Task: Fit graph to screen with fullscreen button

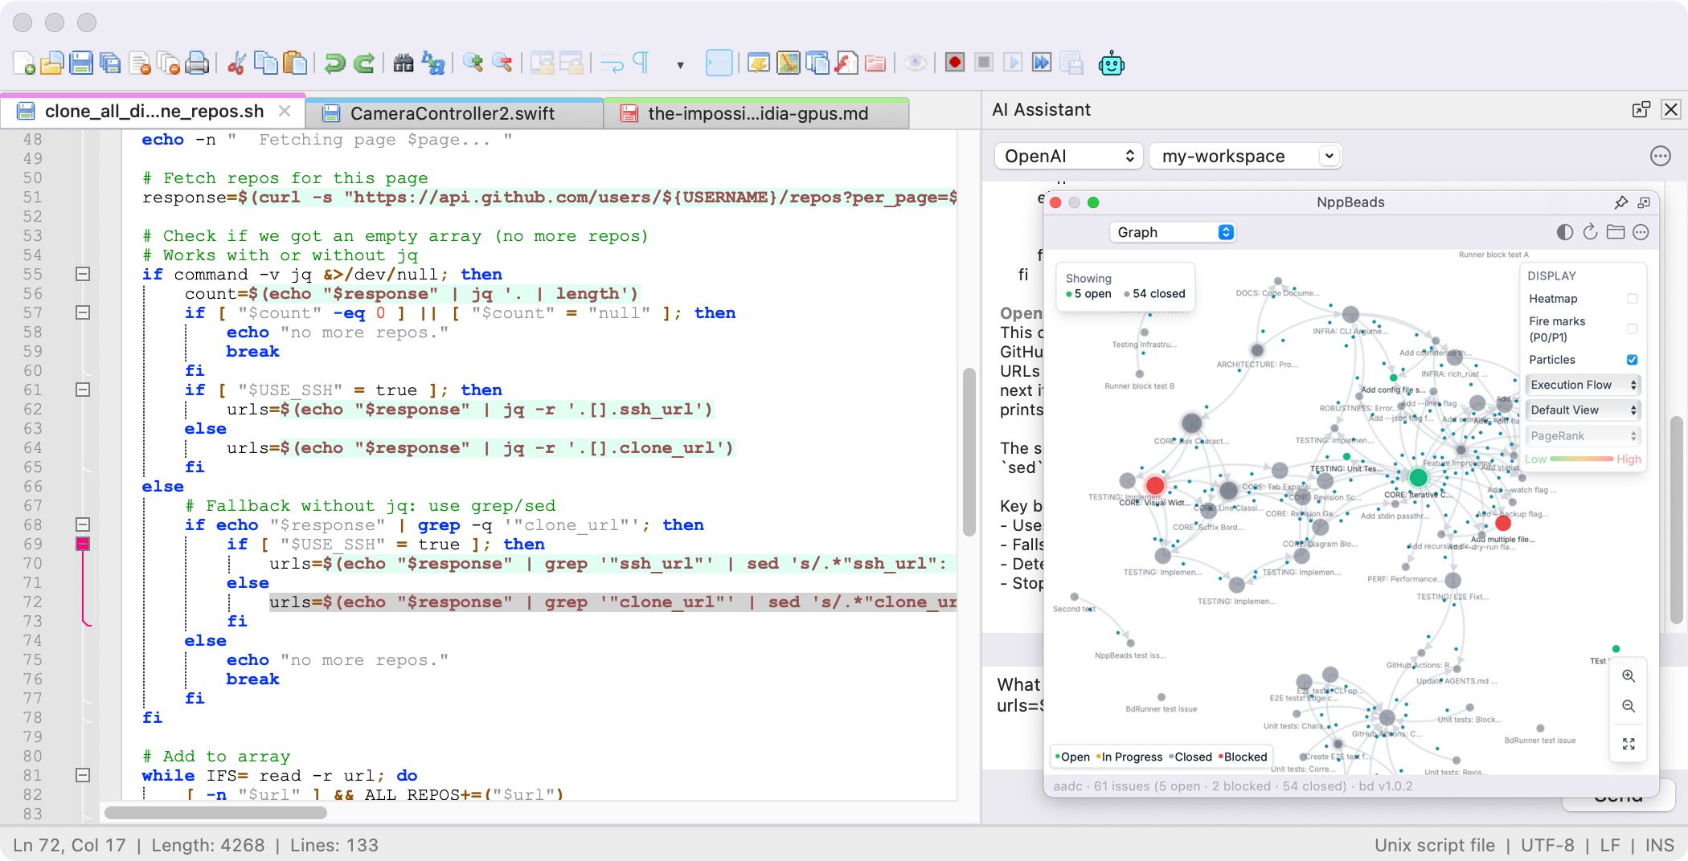Action: 1629,744
